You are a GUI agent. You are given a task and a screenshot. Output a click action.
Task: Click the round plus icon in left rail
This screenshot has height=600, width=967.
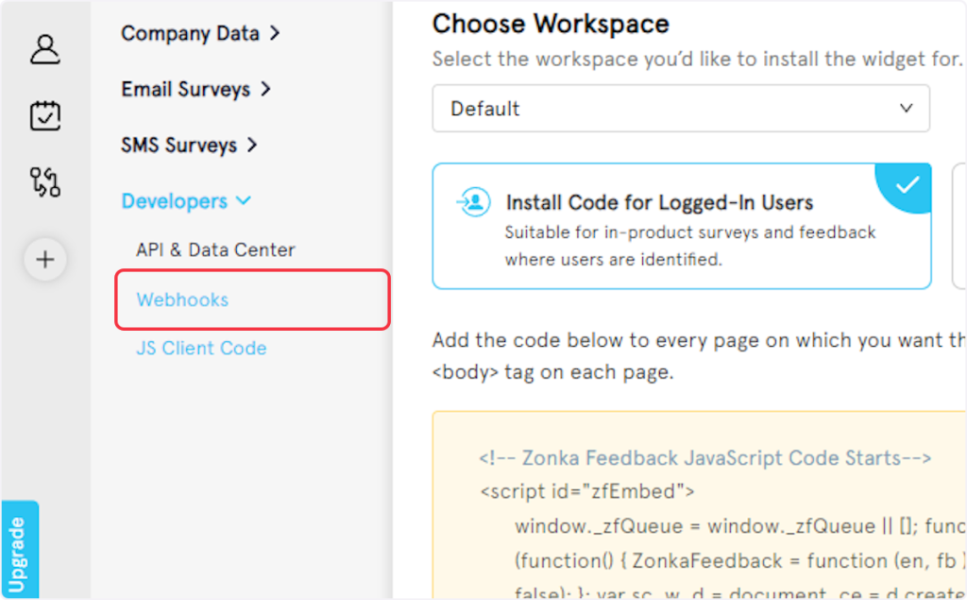pos(44,260)
